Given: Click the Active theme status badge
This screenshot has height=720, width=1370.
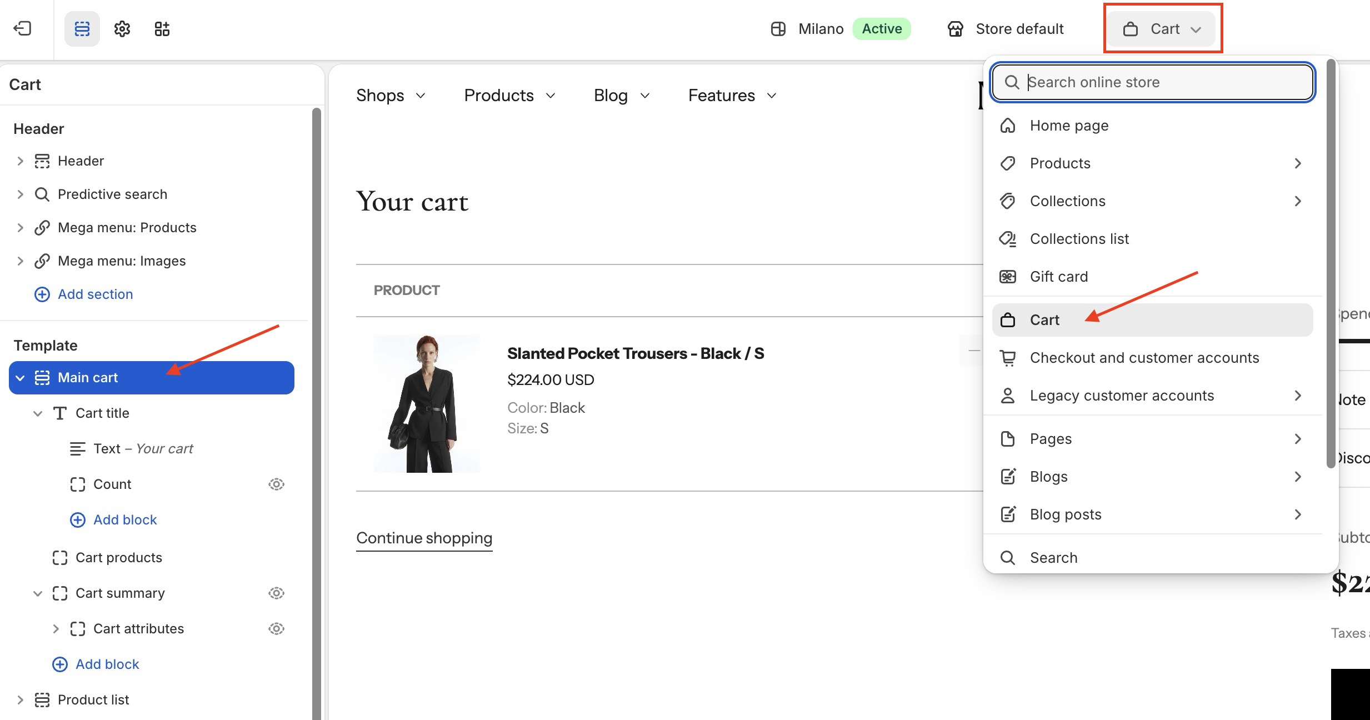Looking at the screenshot, I should coord(882,29).
